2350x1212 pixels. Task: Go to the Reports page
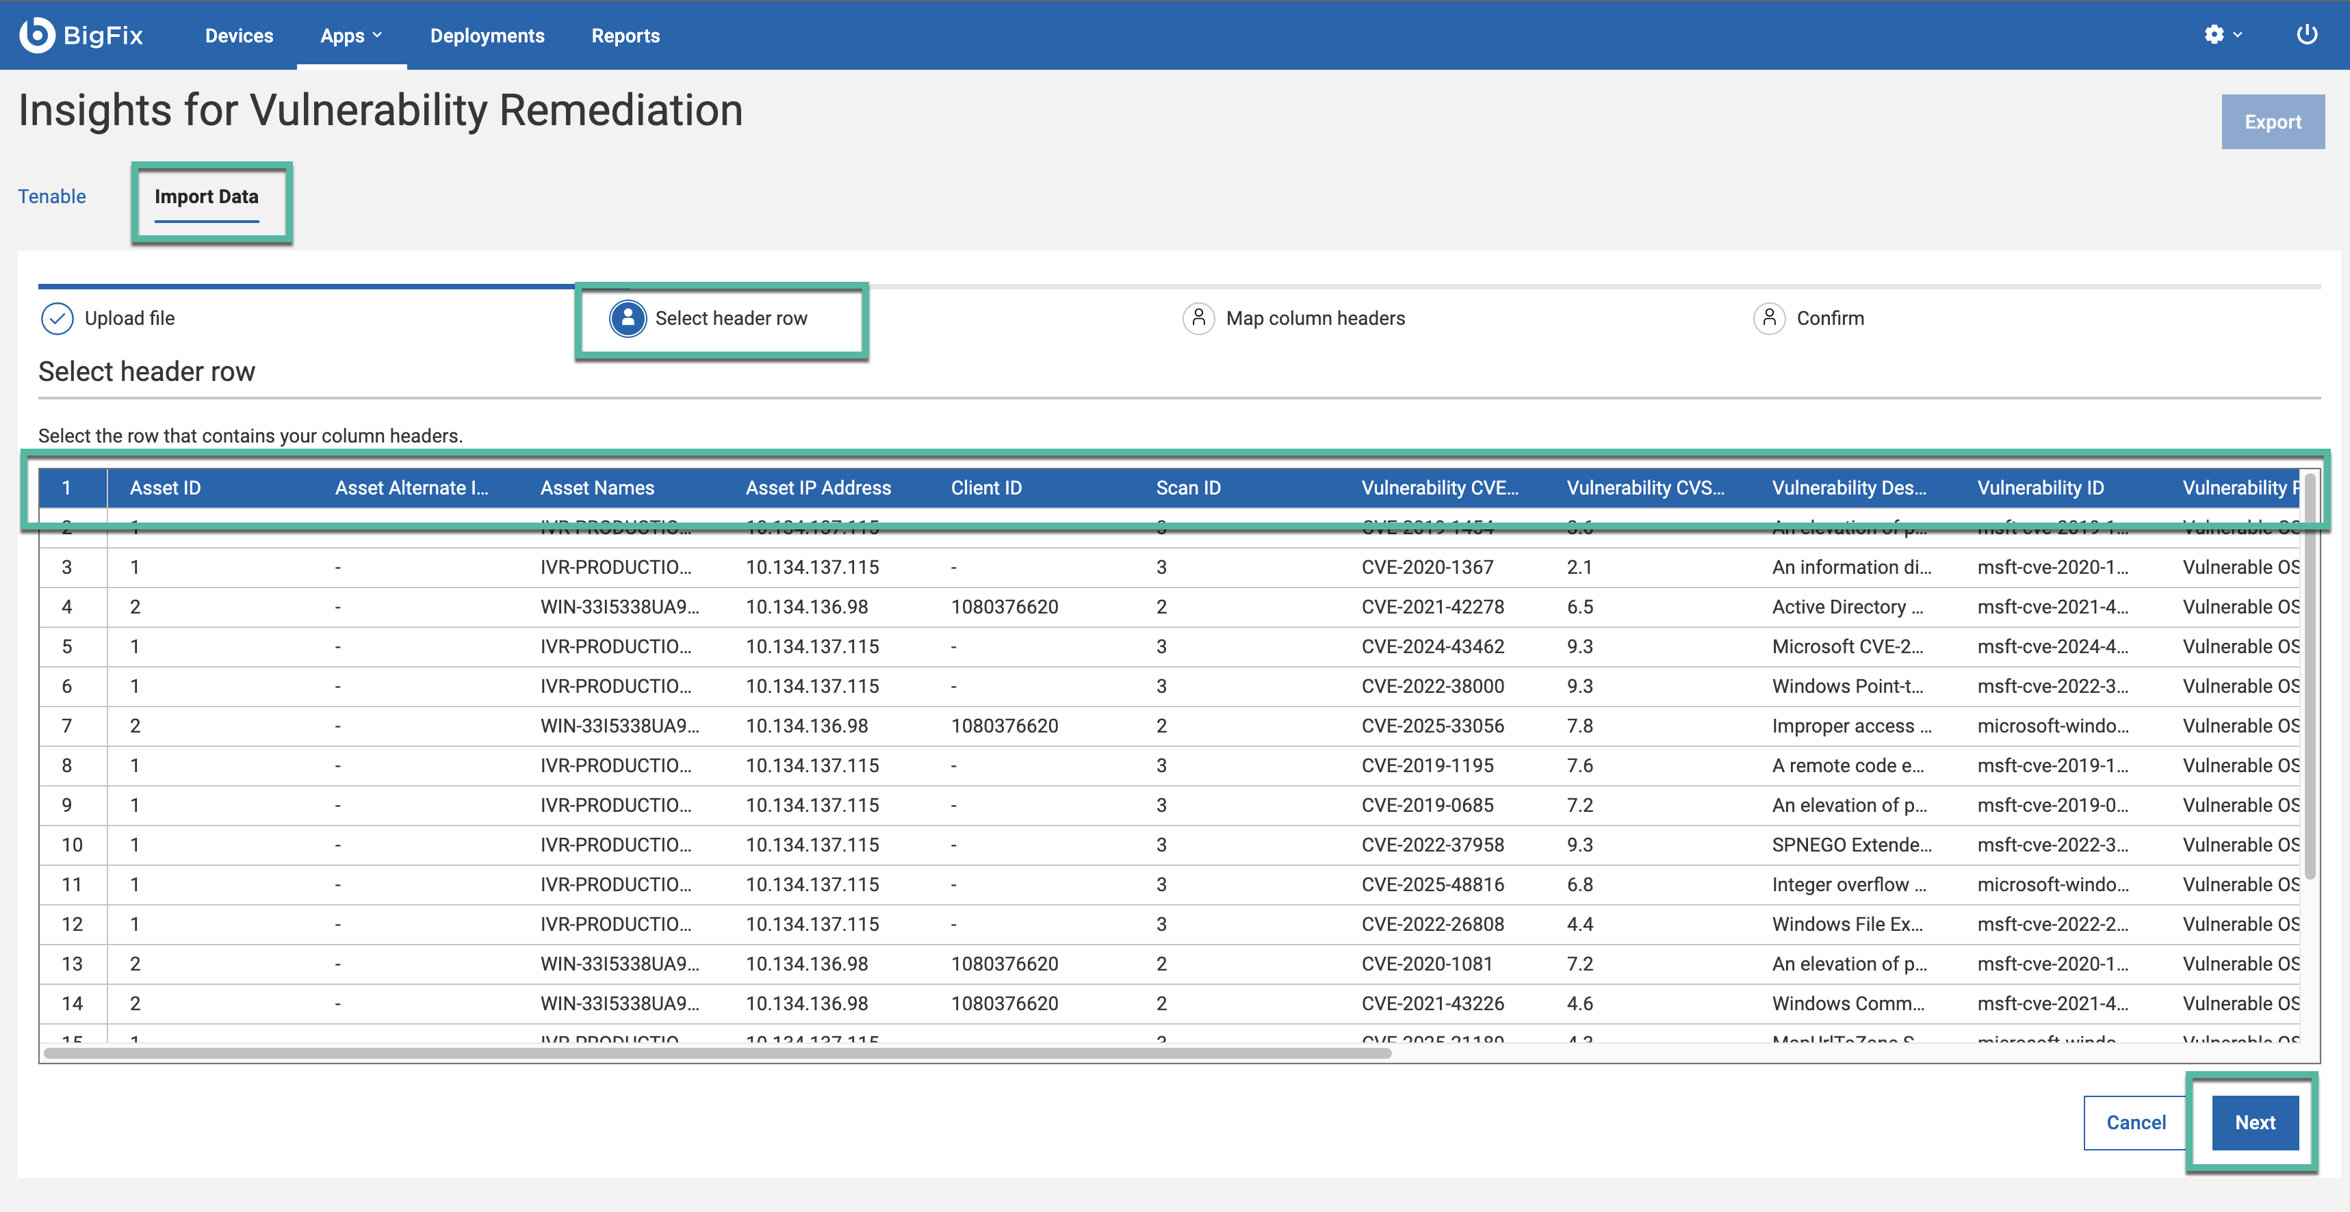pyautogui.click(x=625, y=36)
